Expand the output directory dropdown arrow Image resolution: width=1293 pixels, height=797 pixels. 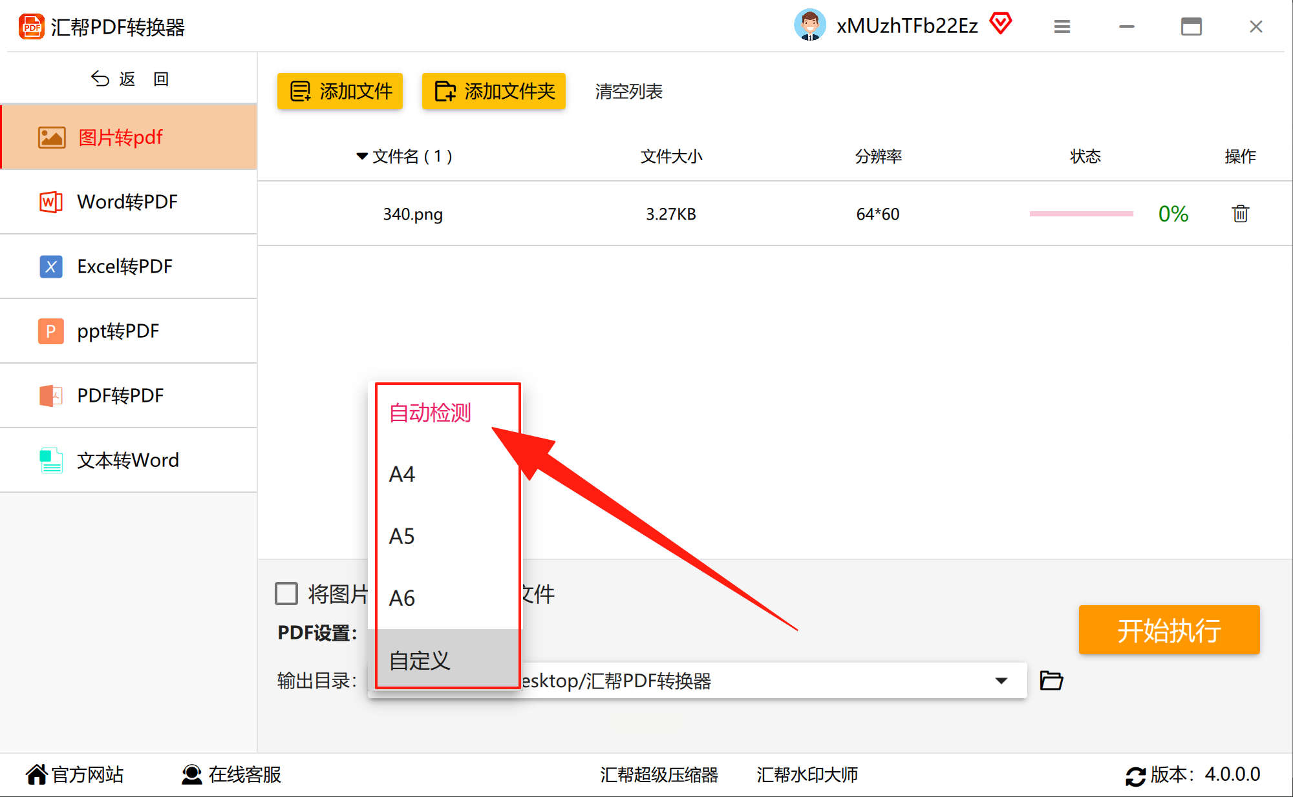point(1001,681)
